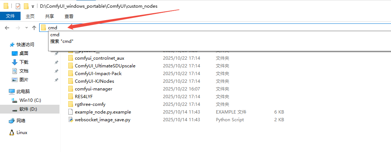The image size is (391, 152).
Task: Open the 文件 menu tab
Action: tap(10, 16)
